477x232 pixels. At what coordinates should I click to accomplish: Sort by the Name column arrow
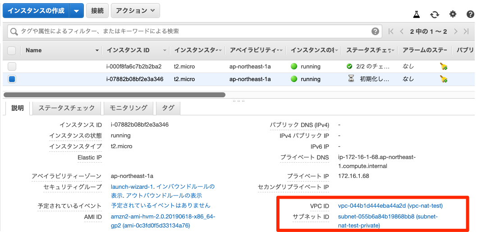pos(97,50)
